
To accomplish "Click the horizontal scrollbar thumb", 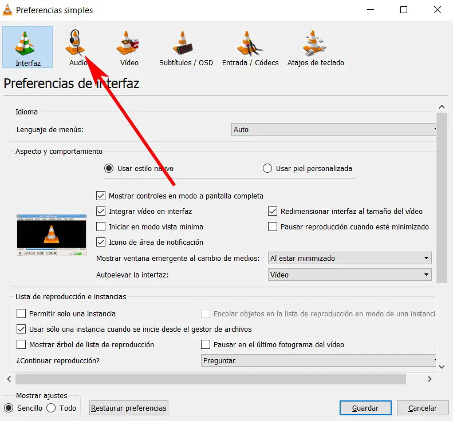I will point(211,379).
